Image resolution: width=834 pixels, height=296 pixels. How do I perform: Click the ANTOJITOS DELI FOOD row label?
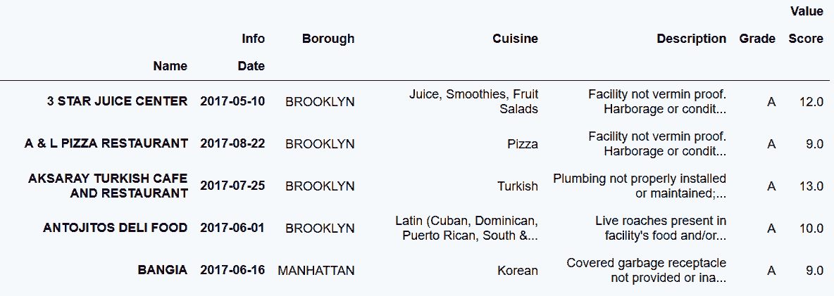pyautogui.click(x=115, y=228)
